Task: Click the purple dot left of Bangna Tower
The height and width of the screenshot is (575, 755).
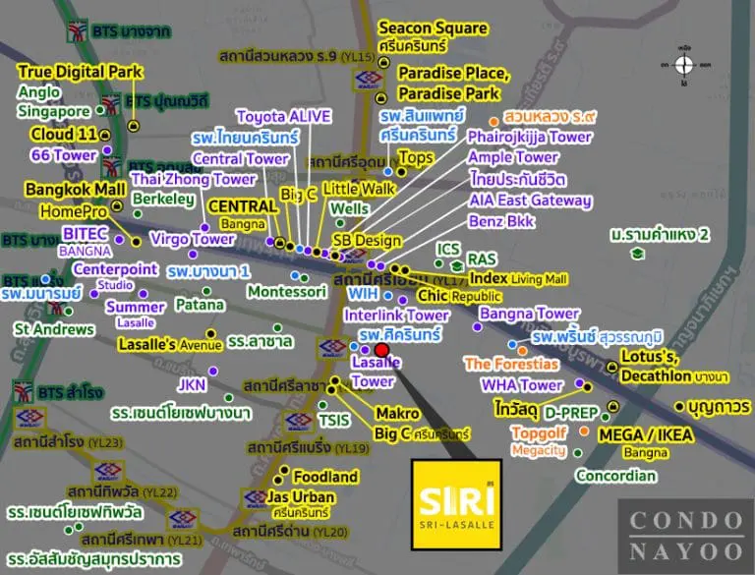Action: click(477, 327)
